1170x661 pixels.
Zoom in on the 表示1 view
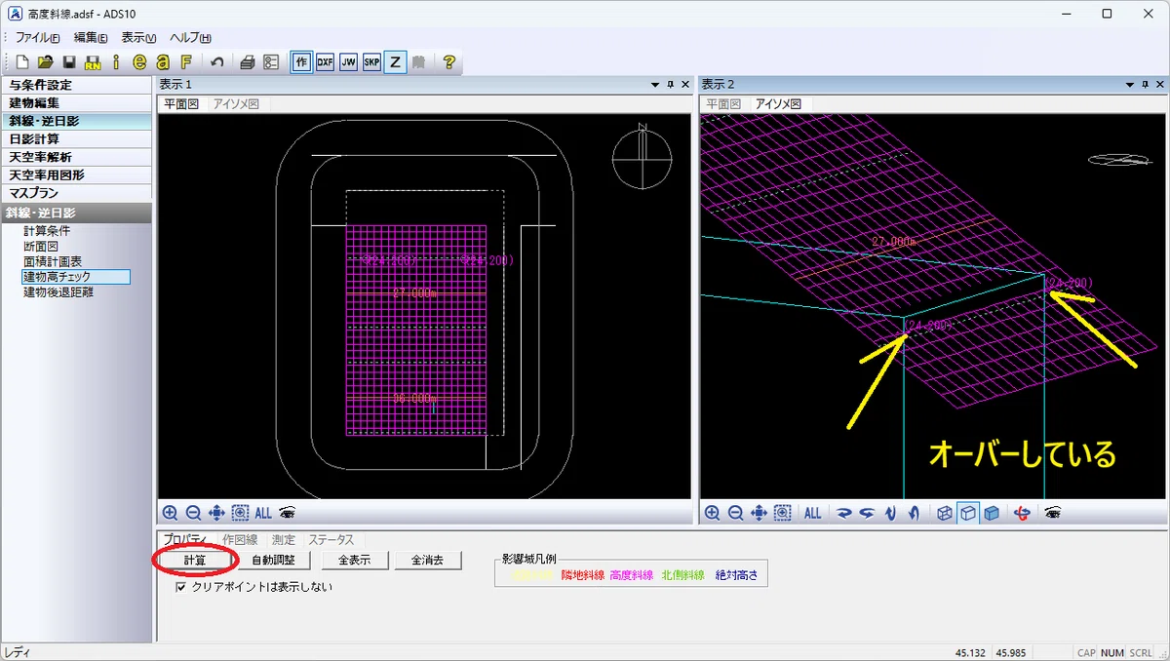coord(170,513)
